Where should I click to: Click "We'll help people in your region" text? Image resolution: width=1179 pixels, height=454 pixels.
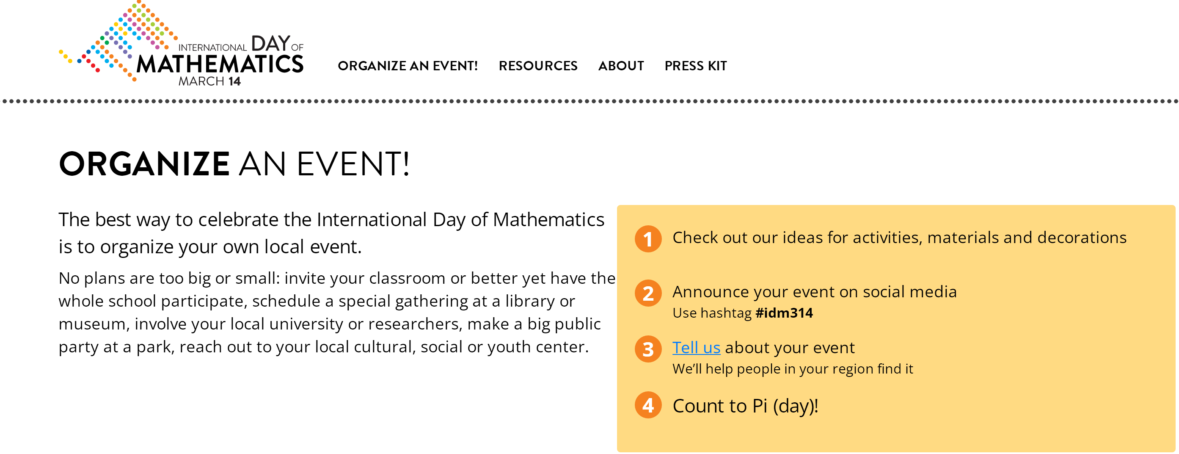tap(792, 369)
